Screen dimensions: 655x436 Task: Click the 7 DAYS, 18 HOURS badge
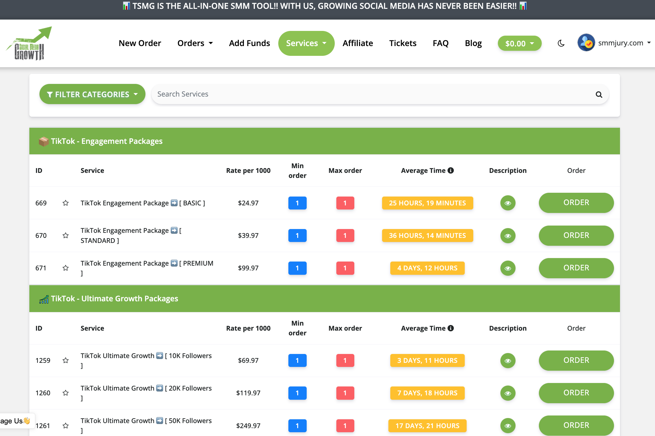click(428, 393)
